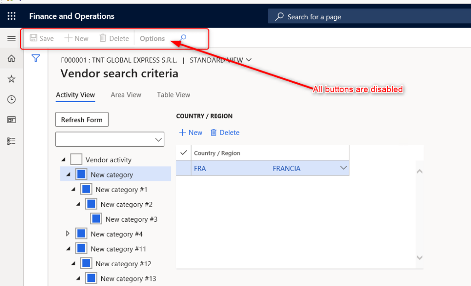Show filter pane using funnel icon
Image resolution: width=471 pixels, height=286 pixels.
coord(36,58)
